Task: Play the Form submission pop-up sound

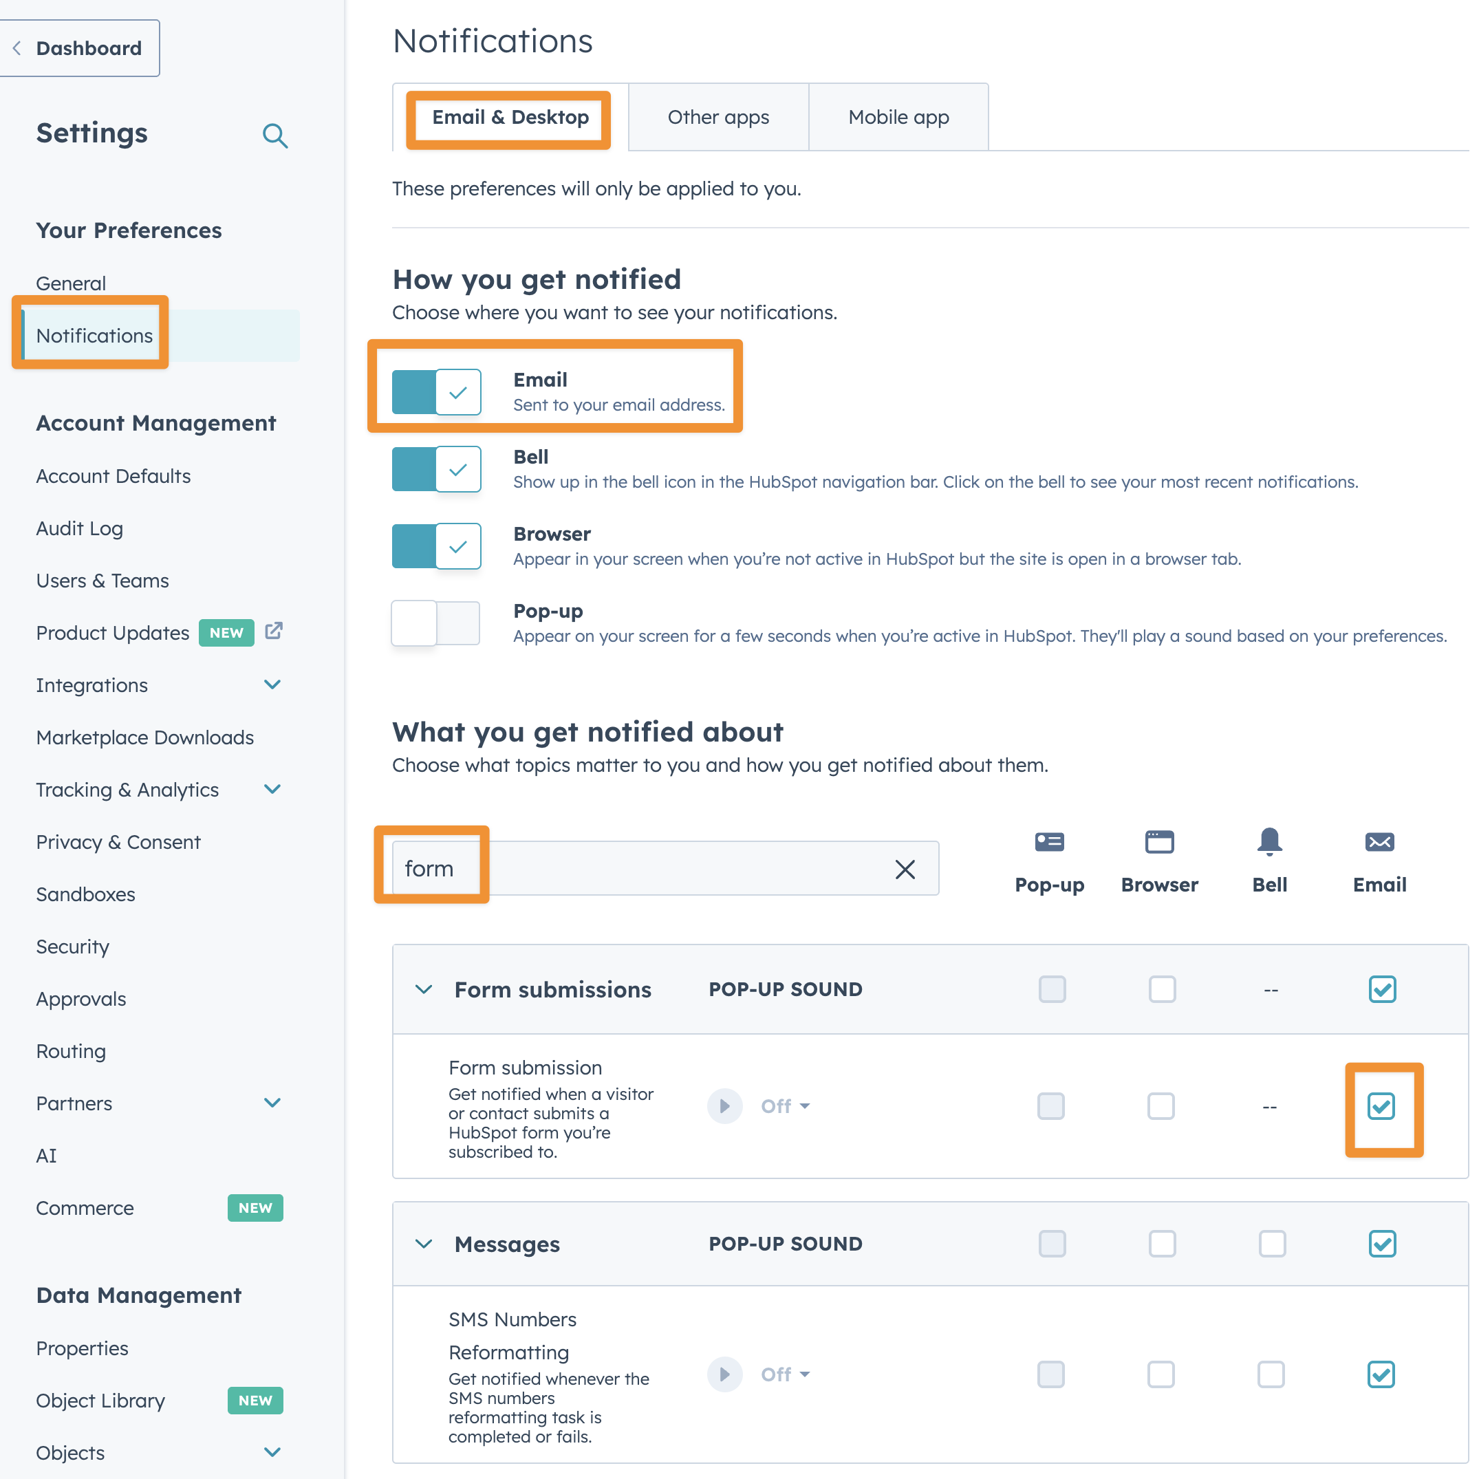Action: (724, 1106)
